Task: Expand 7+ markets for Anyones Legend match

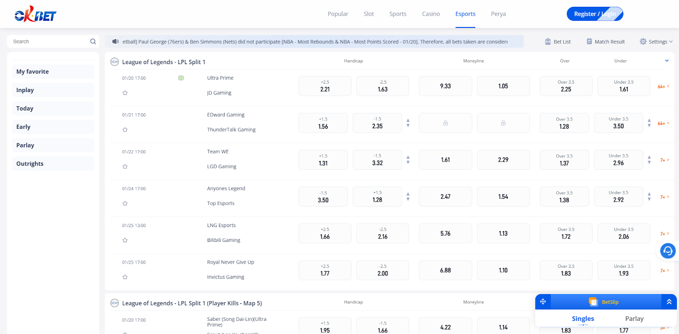Action: tap(665, 197)
